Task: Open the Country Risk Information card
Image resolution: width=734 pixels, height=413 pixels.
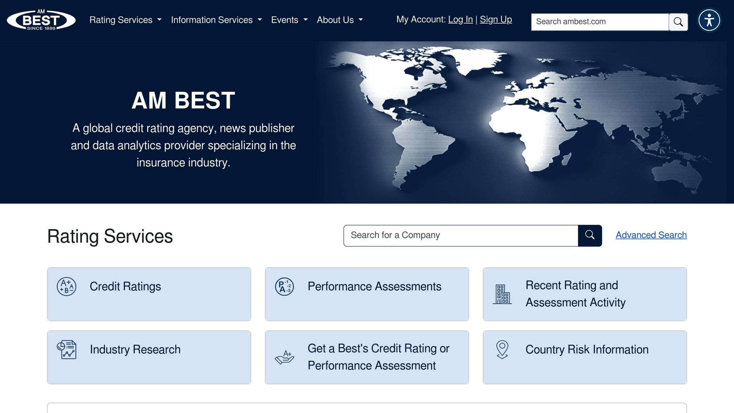Action: coord(587,350)
